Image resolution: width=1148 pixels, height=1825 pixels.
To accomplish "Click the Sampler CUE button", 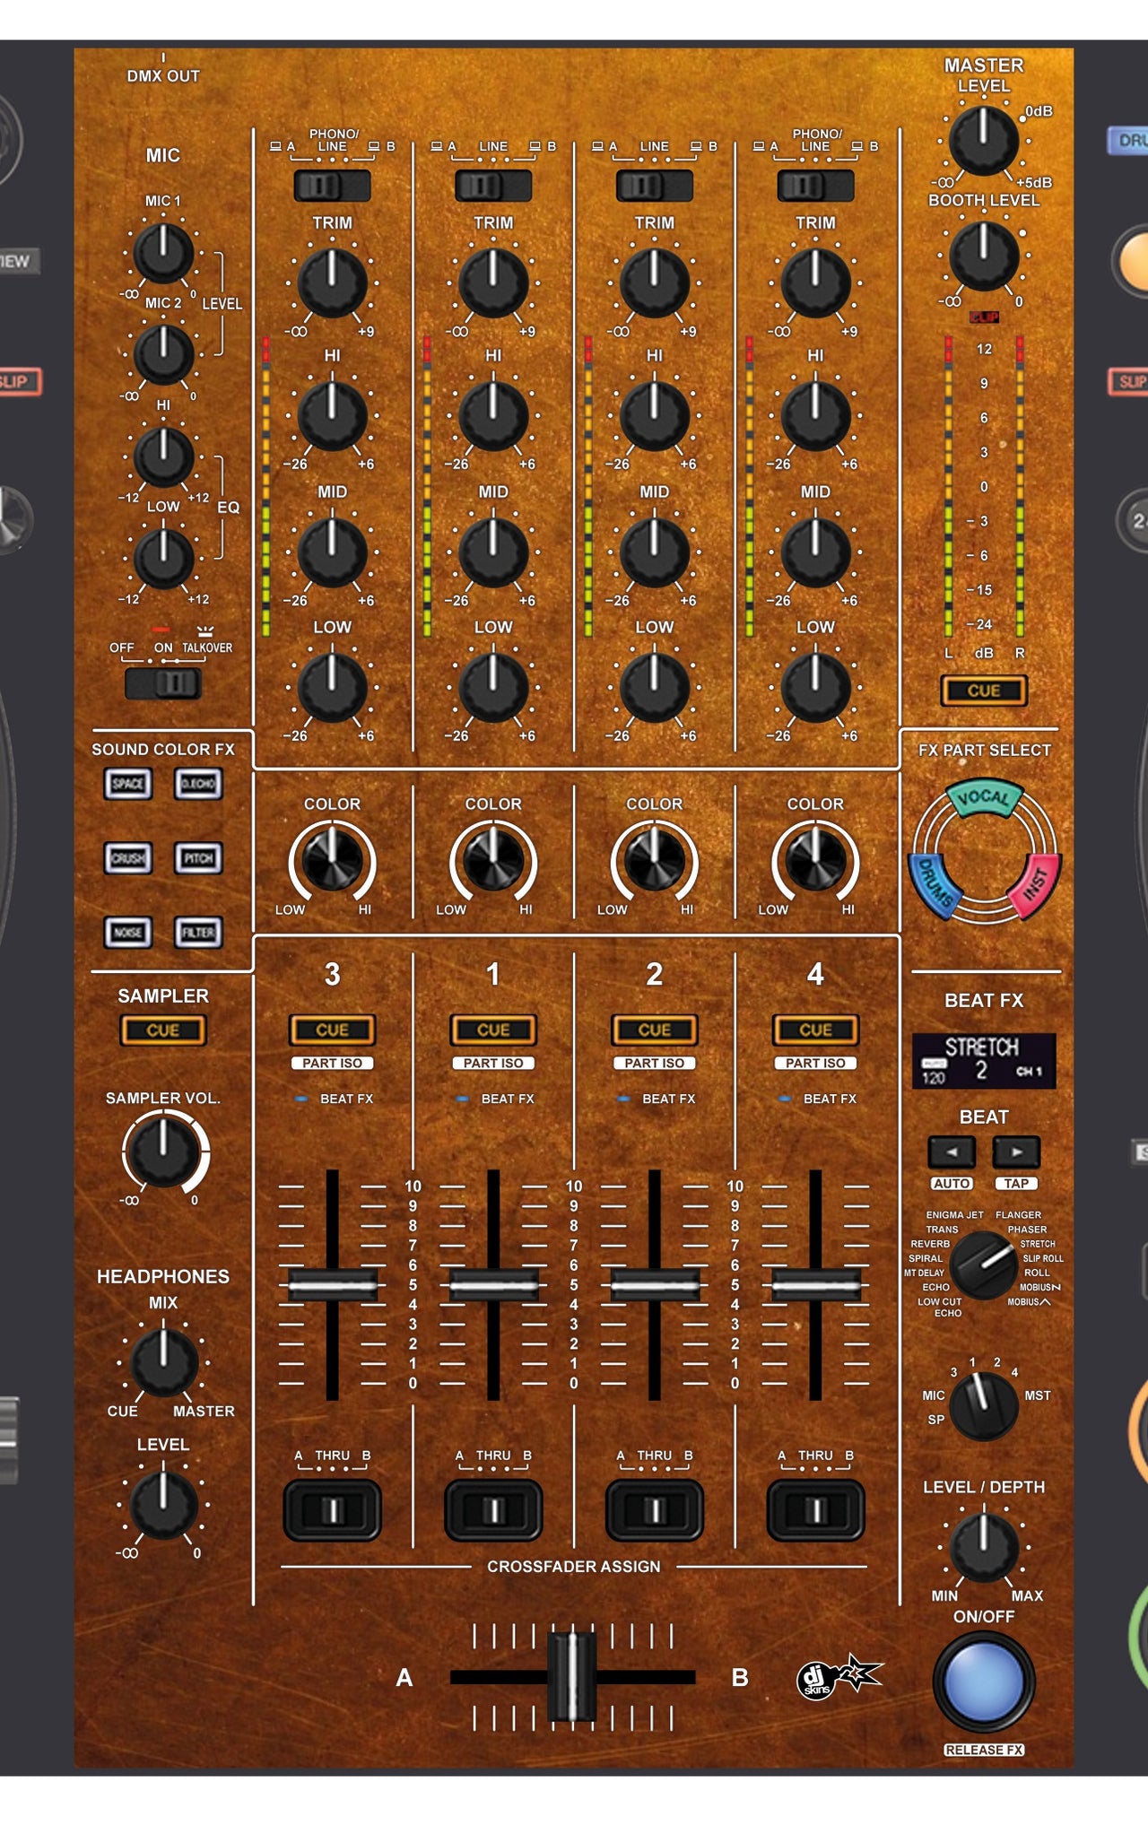I will (x=163, y=1030).
